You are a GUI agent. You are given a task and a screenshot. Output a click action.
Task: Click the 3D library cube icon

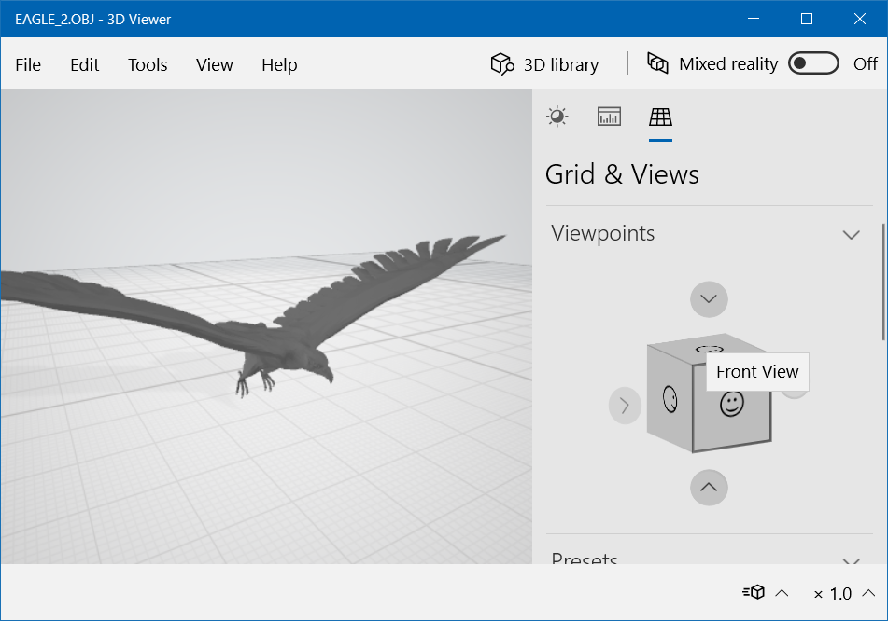tap(502, 64)
